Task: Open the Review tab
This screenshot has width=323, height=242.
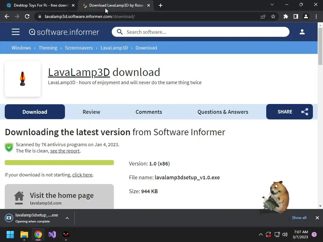Action: pos(91,112)
